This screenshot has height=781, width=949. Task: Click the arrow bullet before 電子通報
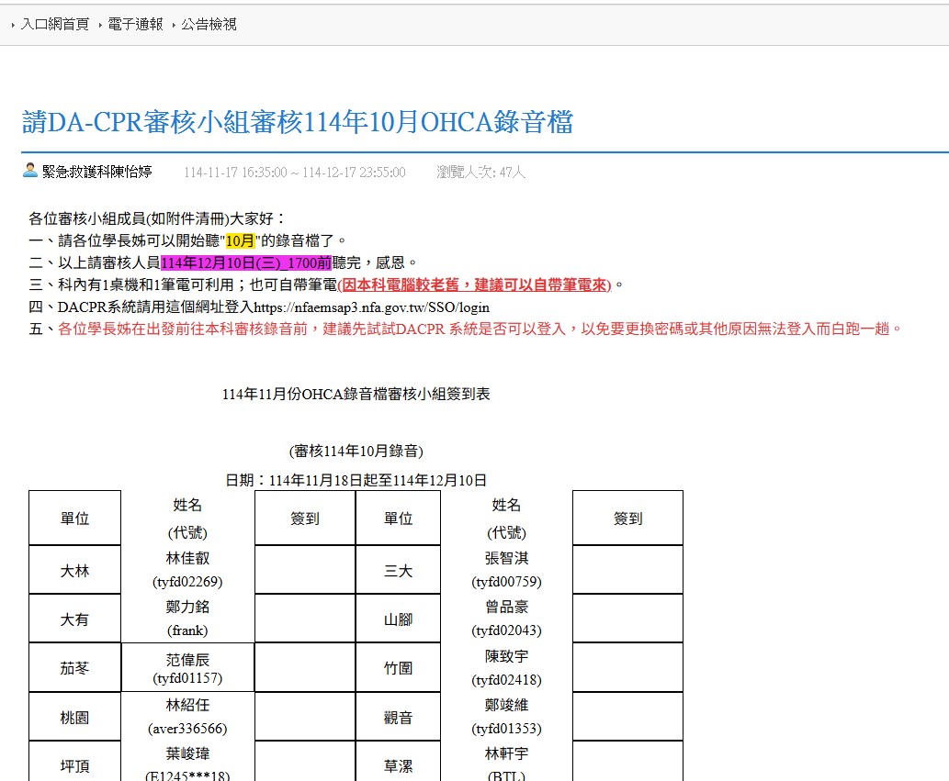[99, 26]
